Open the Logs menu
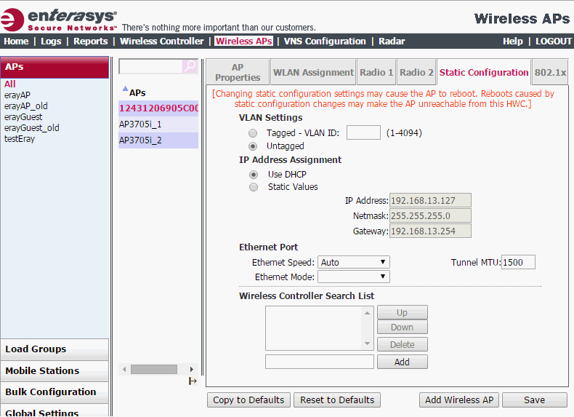The width and height of the screenshot is (574, 417). pyautogui.click(x=51, y=41)
